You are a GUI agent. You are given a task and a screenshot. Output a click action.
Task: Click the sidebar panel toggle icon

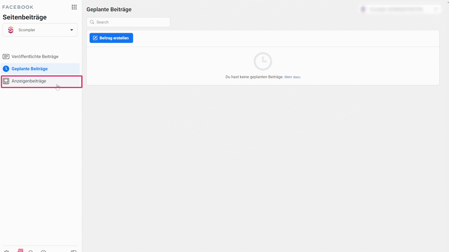74,251
